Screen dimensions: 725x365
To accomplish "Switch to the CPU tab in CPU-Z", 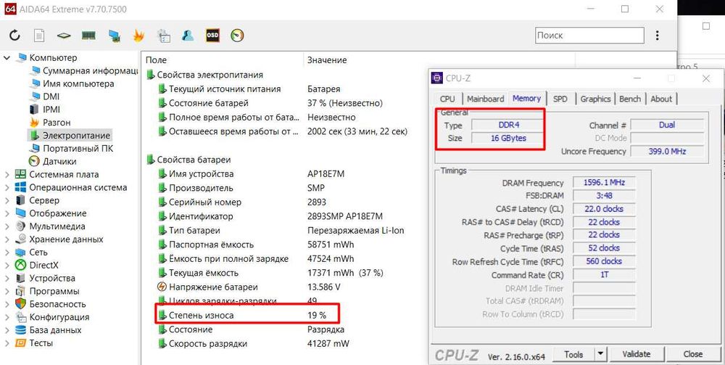I will tap(447, 99).
